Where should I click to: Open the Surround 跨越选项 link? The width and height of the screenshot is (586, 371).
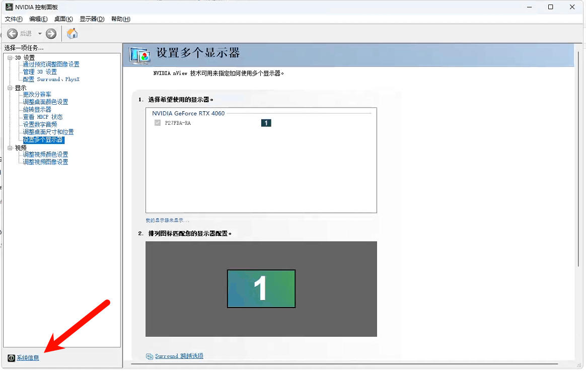click(x=179, y=356)
